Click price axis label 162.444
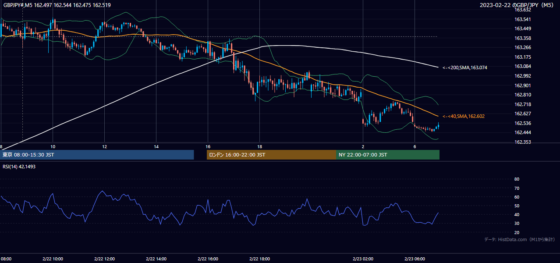The height and width of the screenshot is (263, 560). click(522, 132)
